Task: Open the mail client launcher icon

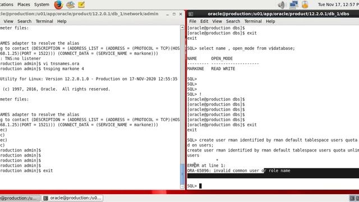Action: click(x=70, y=4)
